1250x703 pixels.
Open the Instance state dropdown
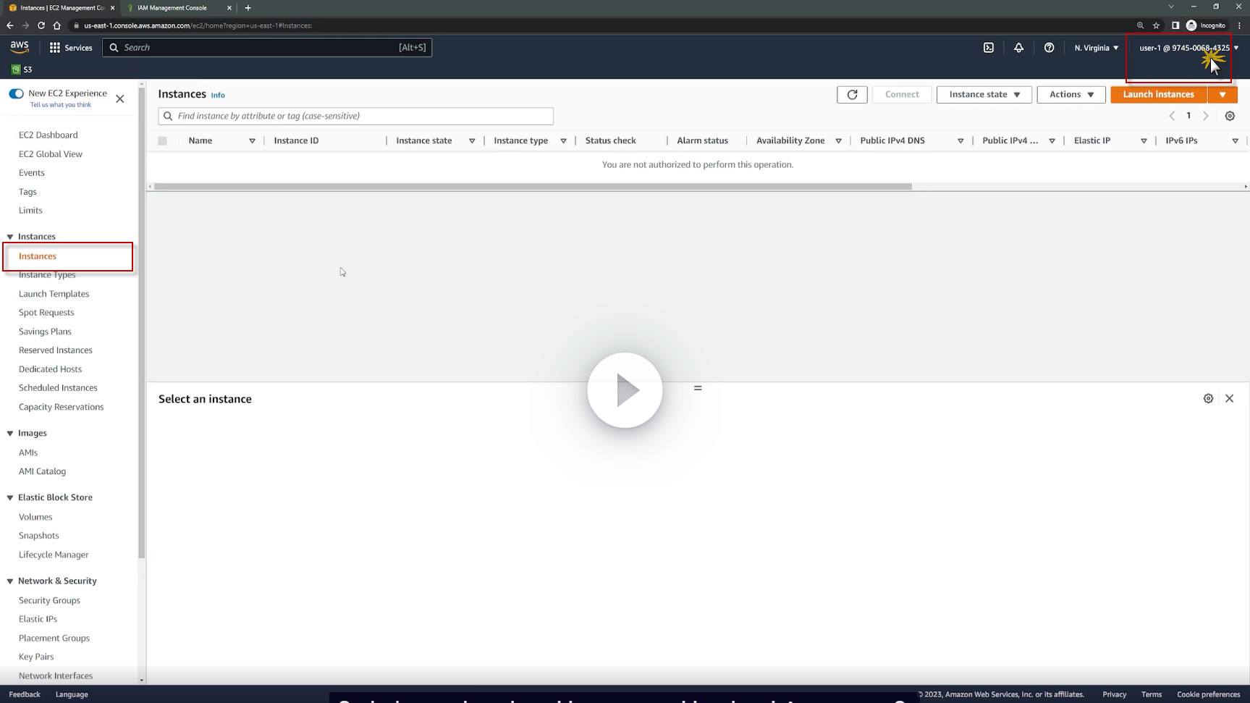point(984,95)
